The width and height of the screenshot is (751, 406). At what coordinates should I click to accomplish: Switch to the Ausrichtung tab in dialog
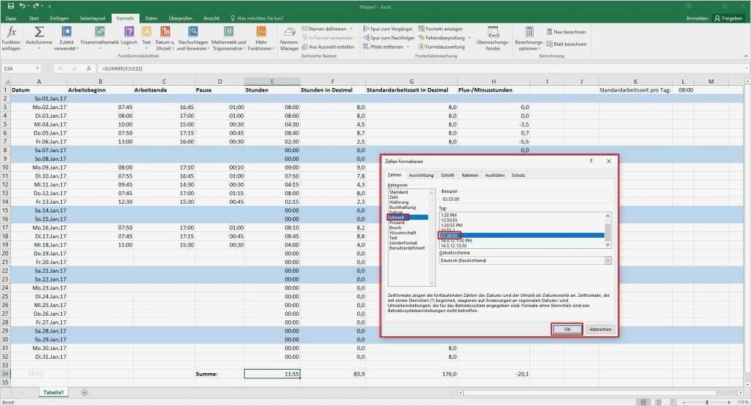(x=421, y=175)
